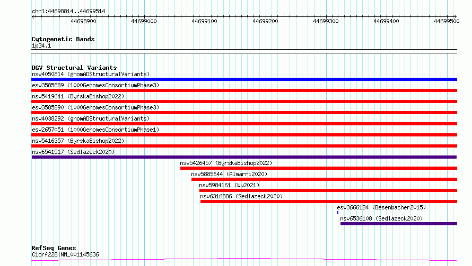The image size is (472, 266).
Task: Select the 1p34.1 cytogenetic band bar
Action: pyautogui.click(x=244, y=51)
